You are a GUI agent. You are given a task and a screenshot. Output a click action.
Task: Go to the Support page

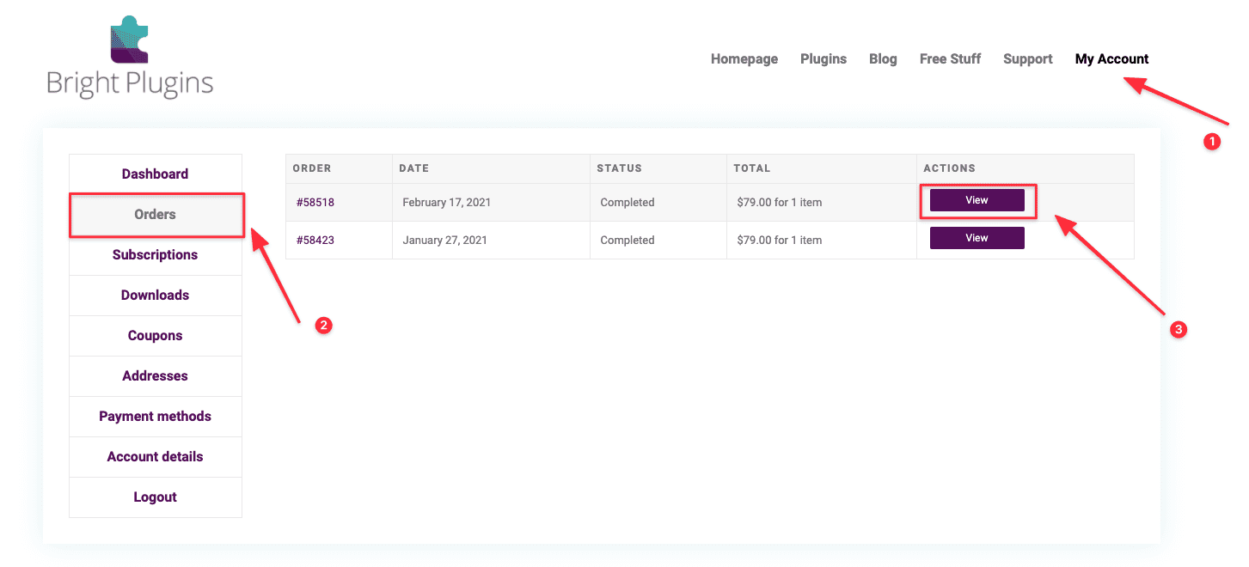(x=1027, y=58)
